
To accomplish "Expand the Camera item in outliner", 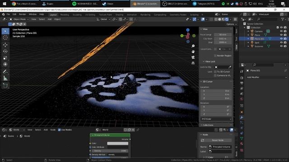I will pyautogui.click(x=248, y=31).
